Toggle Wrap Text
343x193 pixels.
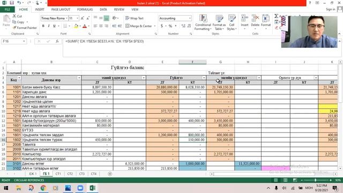point(134,18)
